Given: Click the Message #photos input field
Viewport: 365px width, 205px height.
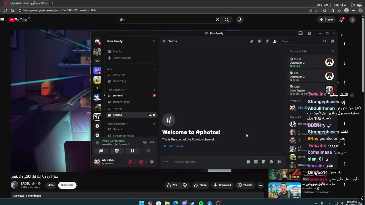Looking at the screenshot, I should (x=208, y=162).
